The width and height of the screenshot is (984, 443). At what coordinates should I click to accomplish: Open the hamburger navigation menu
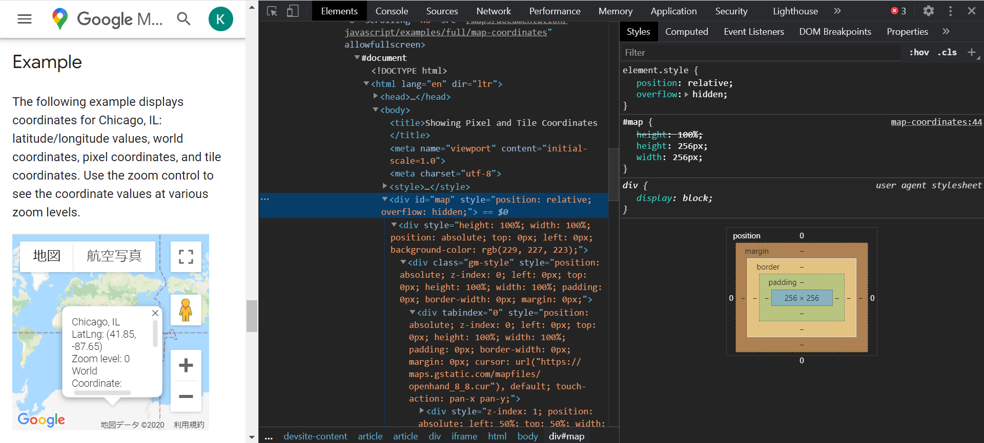25,19
